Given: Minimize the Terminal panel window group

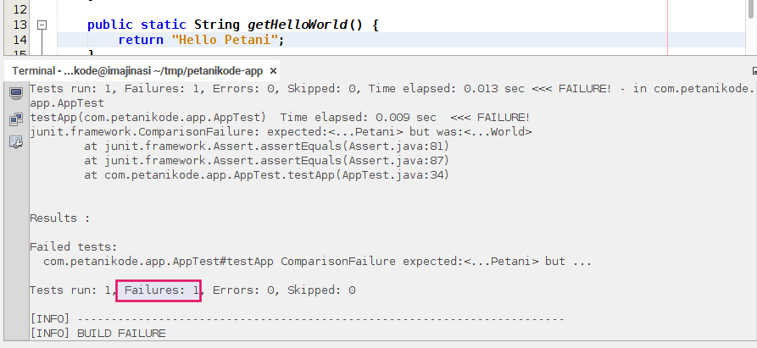Looking at the screenshot, I should click(754, 71).
